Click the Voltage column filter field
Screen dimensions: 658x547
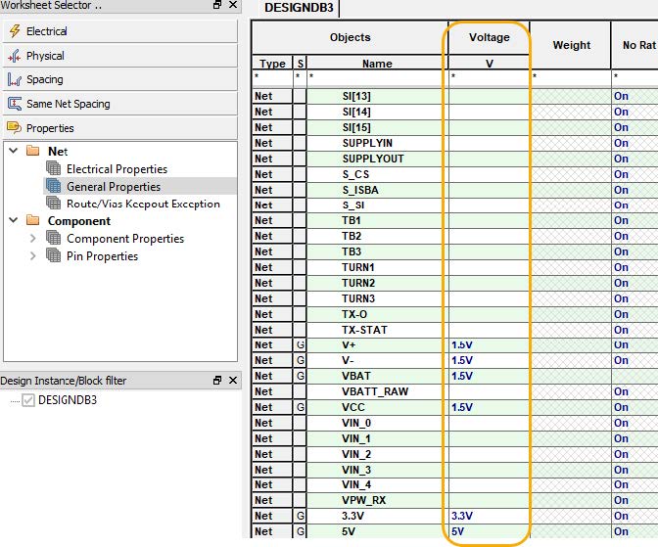[x=489, y=78]
